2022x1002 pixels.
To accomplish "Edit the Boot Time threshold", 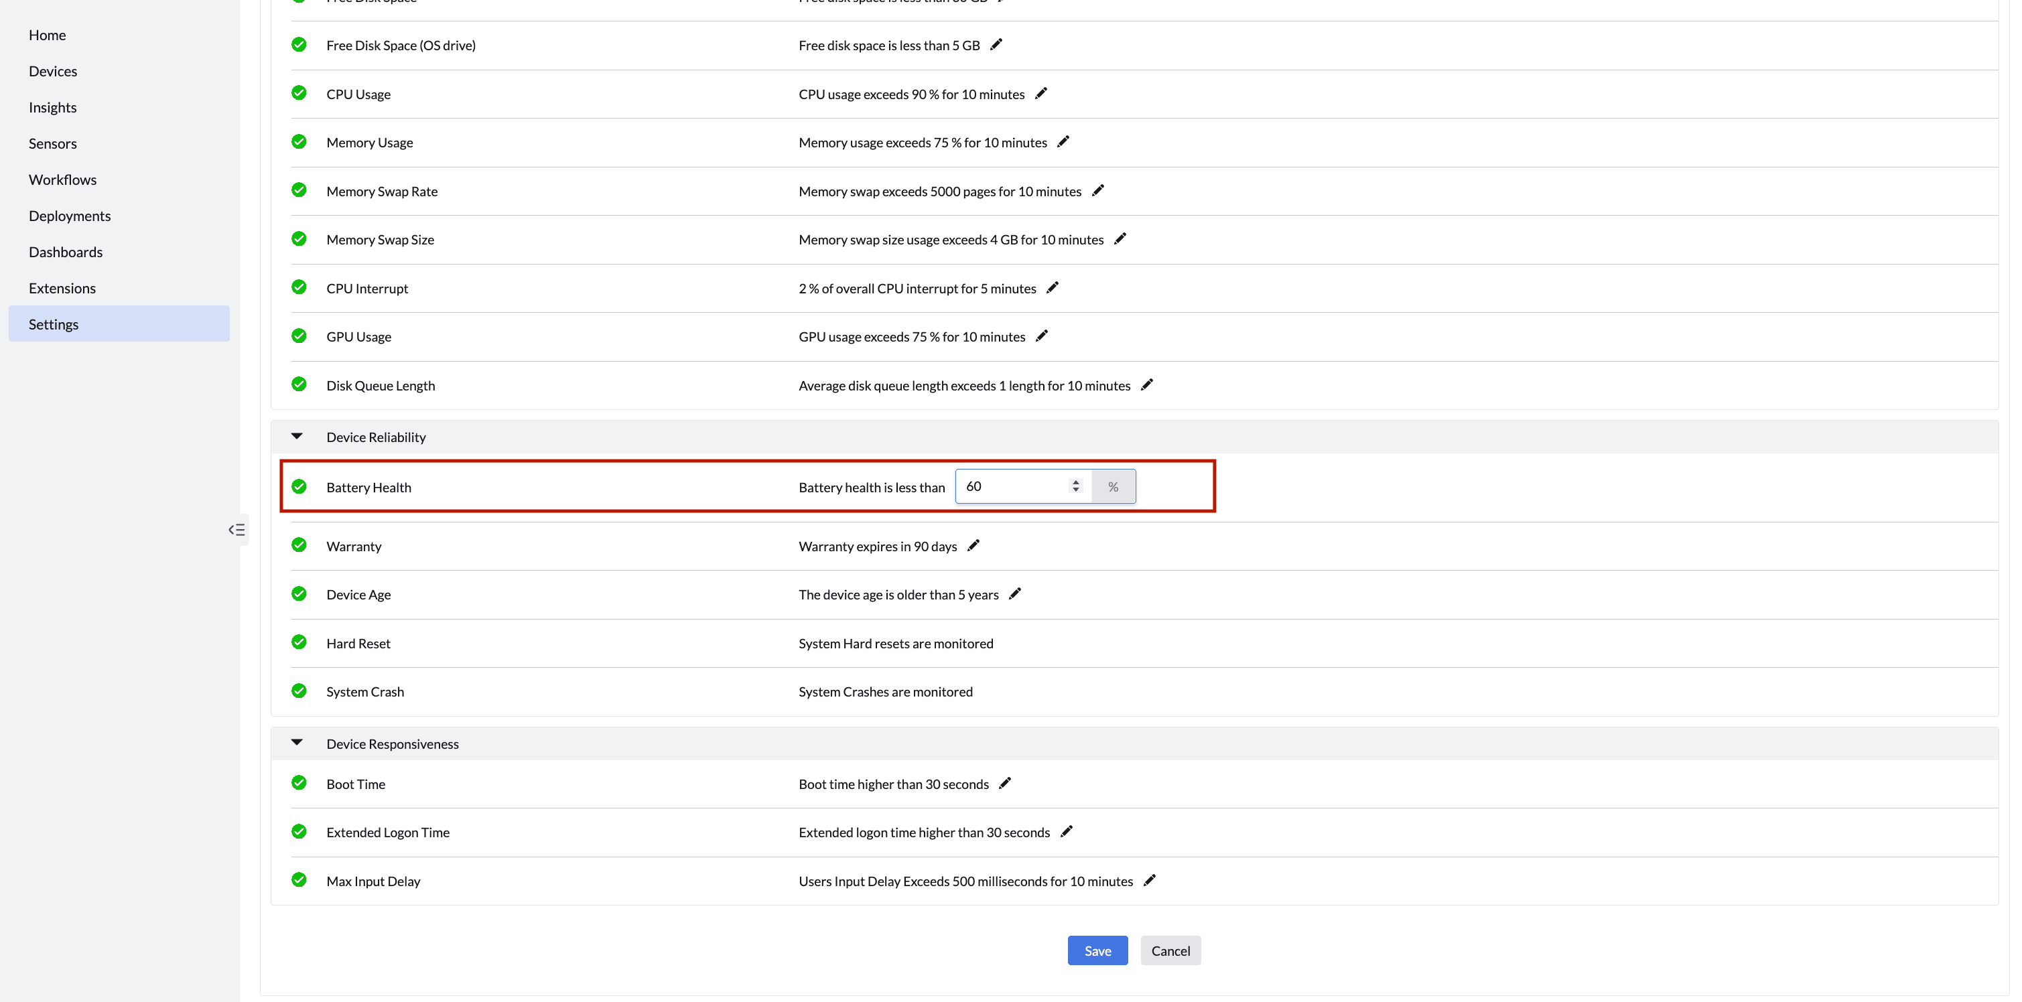I will tap(1004, 783).
